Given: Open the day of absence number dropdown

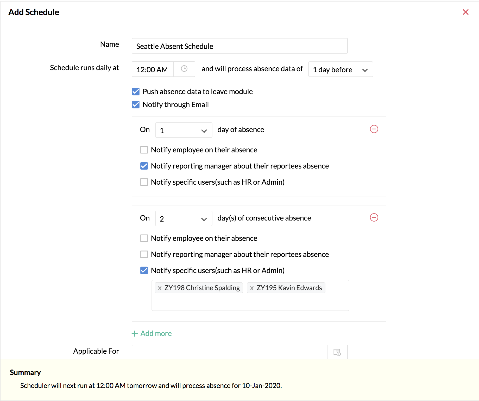Looking at the screenshot, I should click(x=184, y=130).
